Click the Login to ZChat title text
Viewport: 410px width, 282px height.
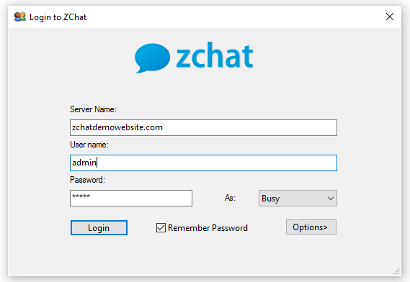pos(58,17)
